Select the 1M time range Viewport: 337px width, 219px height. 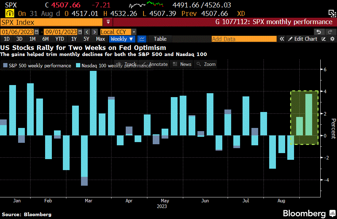[x=32, y=39]
